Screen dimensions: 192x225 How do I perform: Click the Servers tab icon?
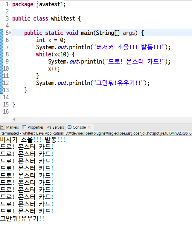[49, 127]
